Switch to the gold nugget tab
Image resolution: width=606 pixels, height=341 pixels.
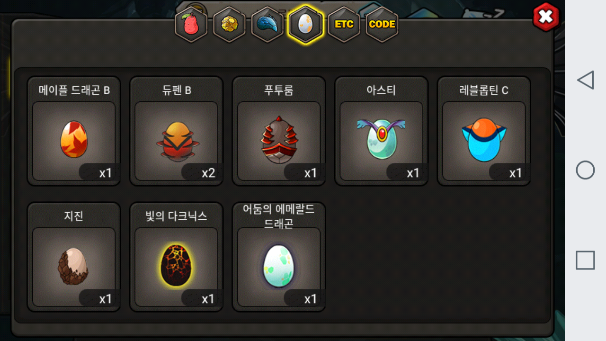pos(230,24)
